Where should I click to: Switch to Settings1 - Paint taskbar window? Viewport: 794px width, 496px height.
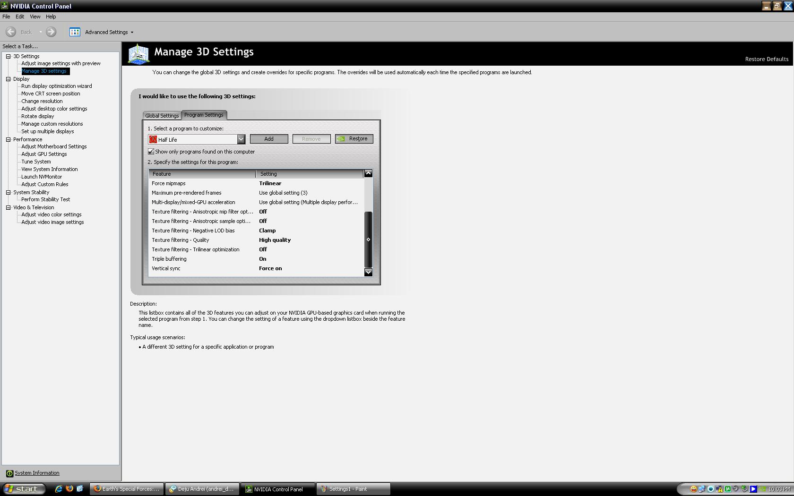354,489
